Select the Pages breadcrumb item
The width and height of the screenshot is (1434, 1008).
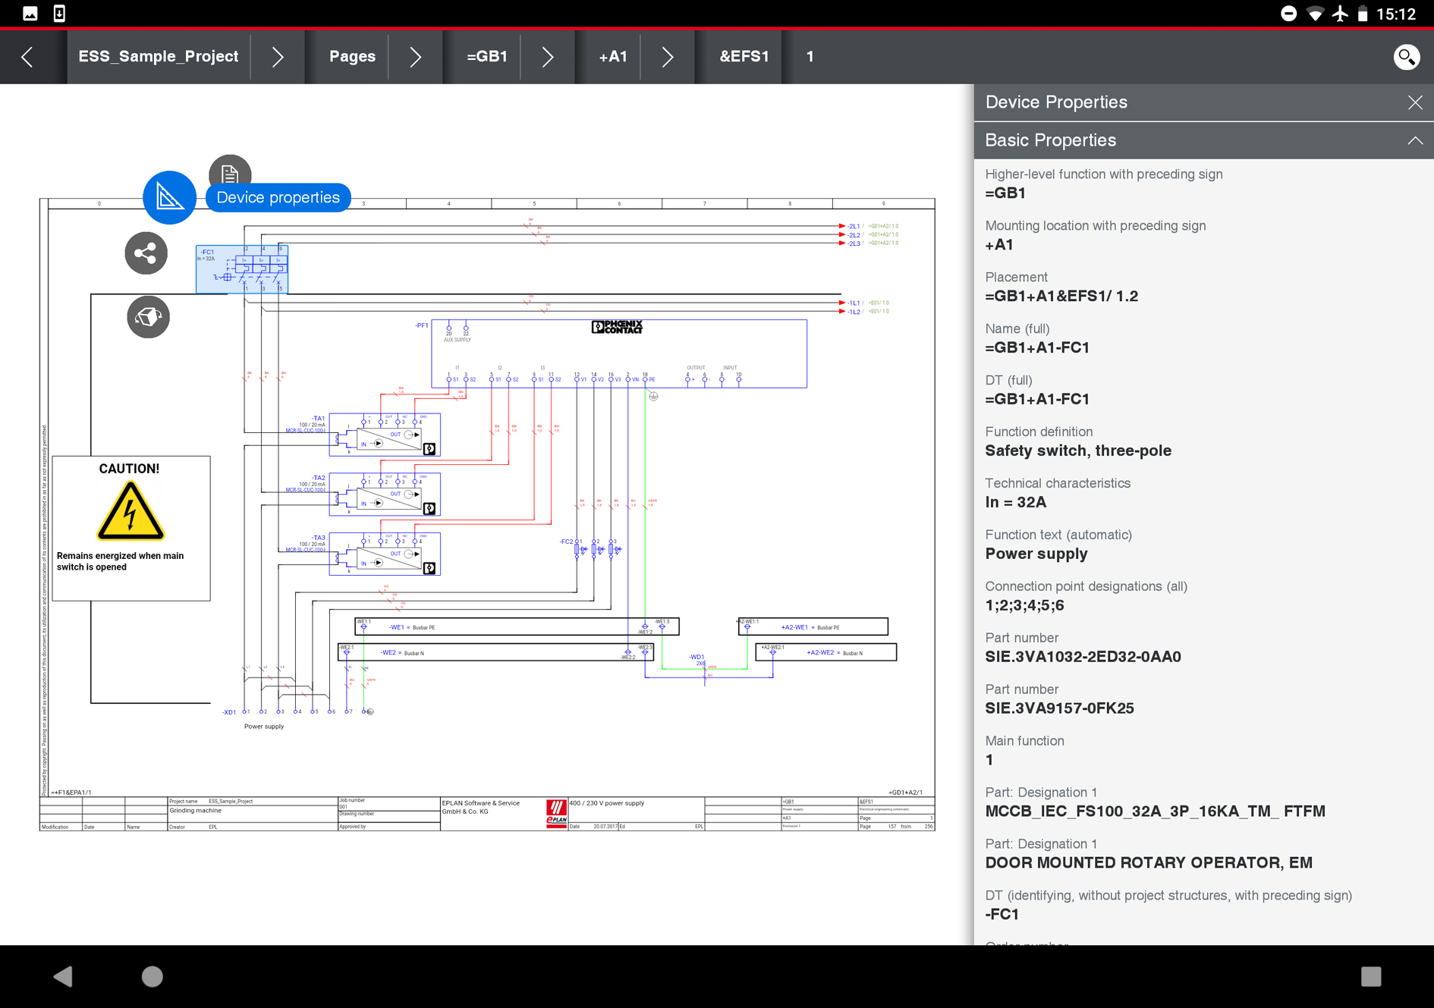tap(352, 57)
